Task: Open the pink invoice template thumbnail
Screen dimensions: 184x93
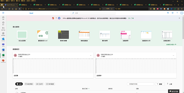Action: tap(125, 35)
